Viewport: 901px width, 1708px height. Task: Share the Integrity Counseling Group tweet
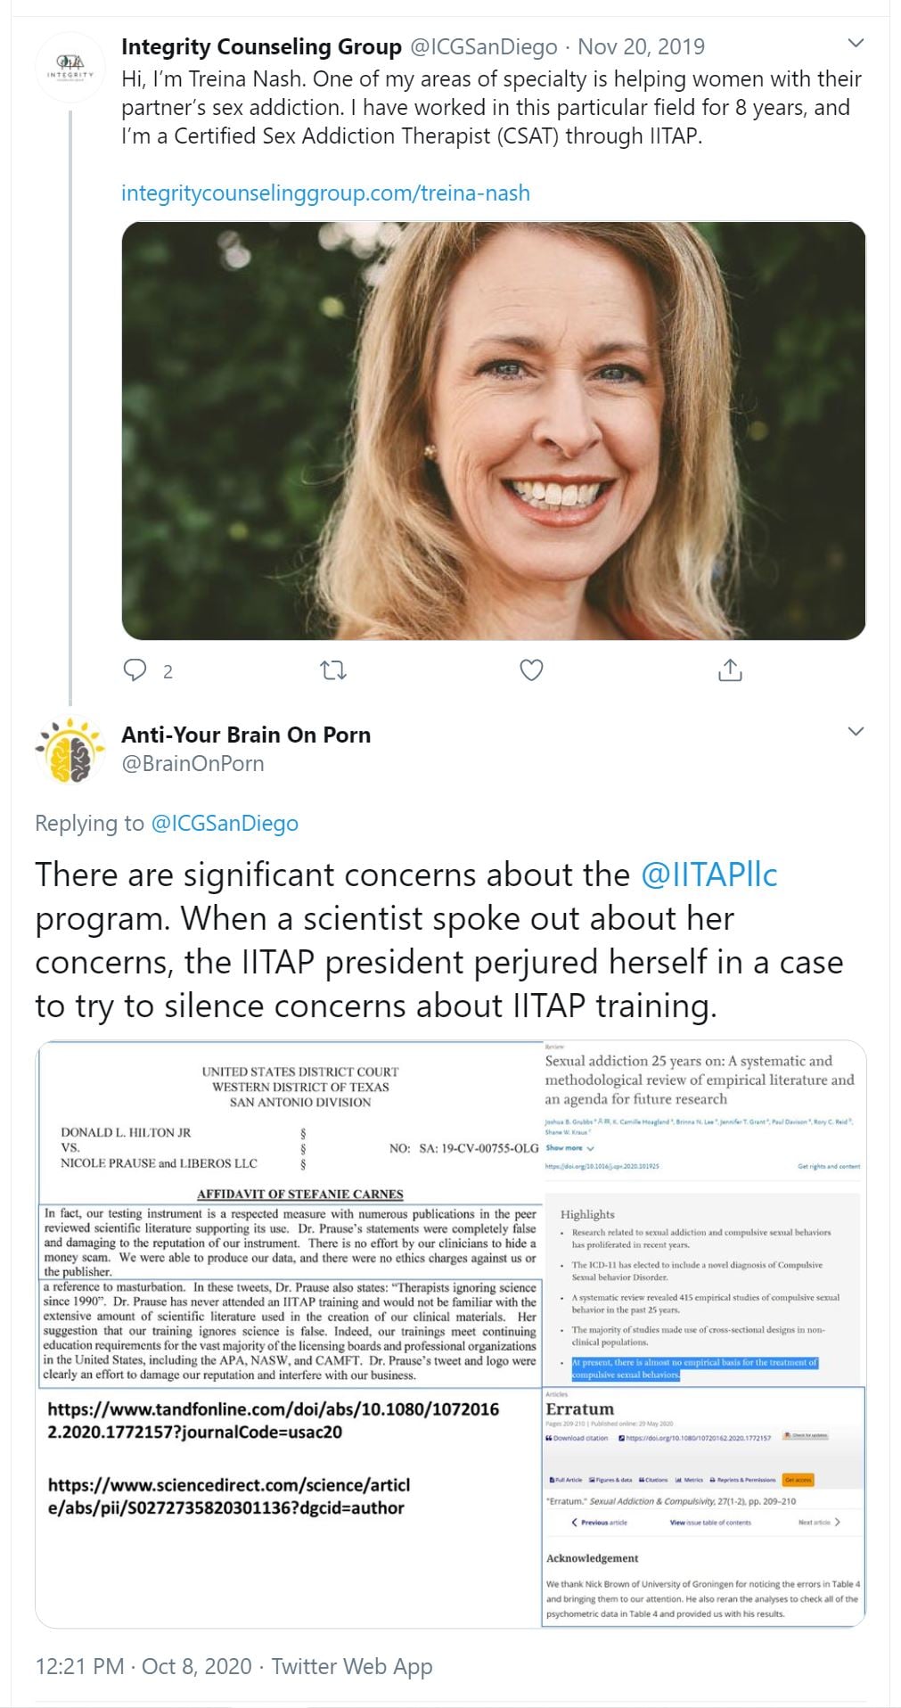tap(730, 670)
